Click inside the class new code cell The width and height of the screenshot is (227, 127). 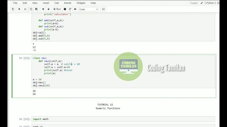click(123, 72)
